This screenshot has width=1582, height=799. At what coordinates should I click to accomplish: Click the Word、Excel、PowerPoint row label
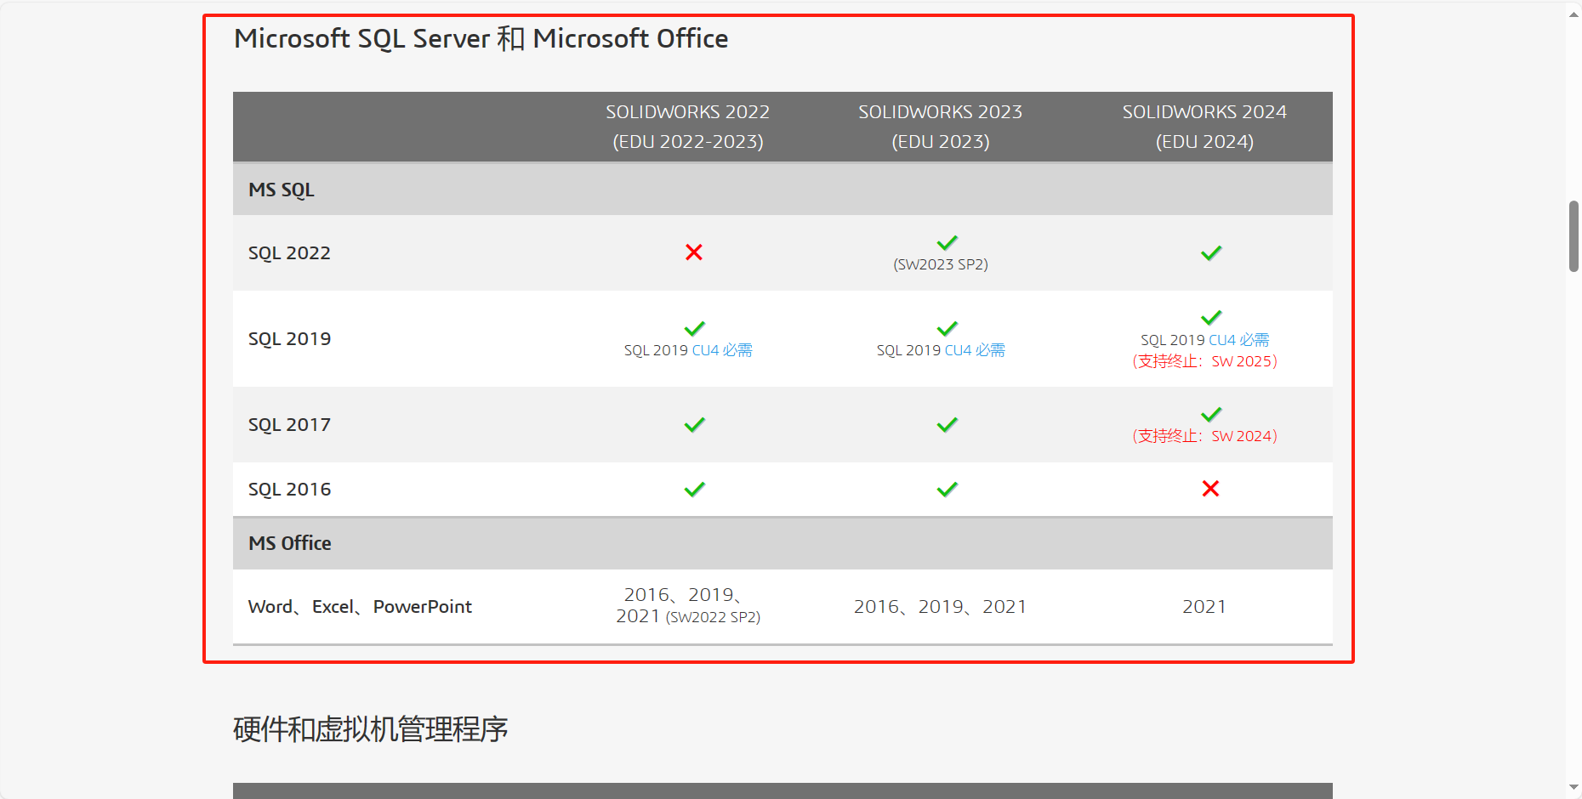[360, 607]
